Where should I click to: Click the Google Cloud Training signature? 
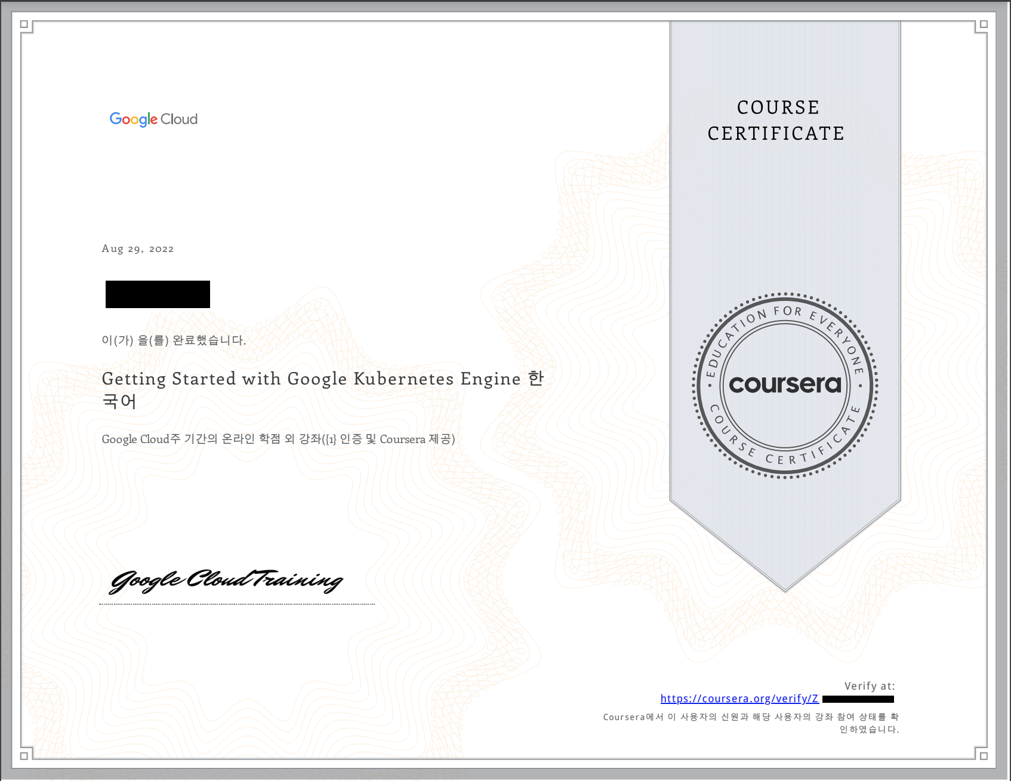click(x=226, y=580)
